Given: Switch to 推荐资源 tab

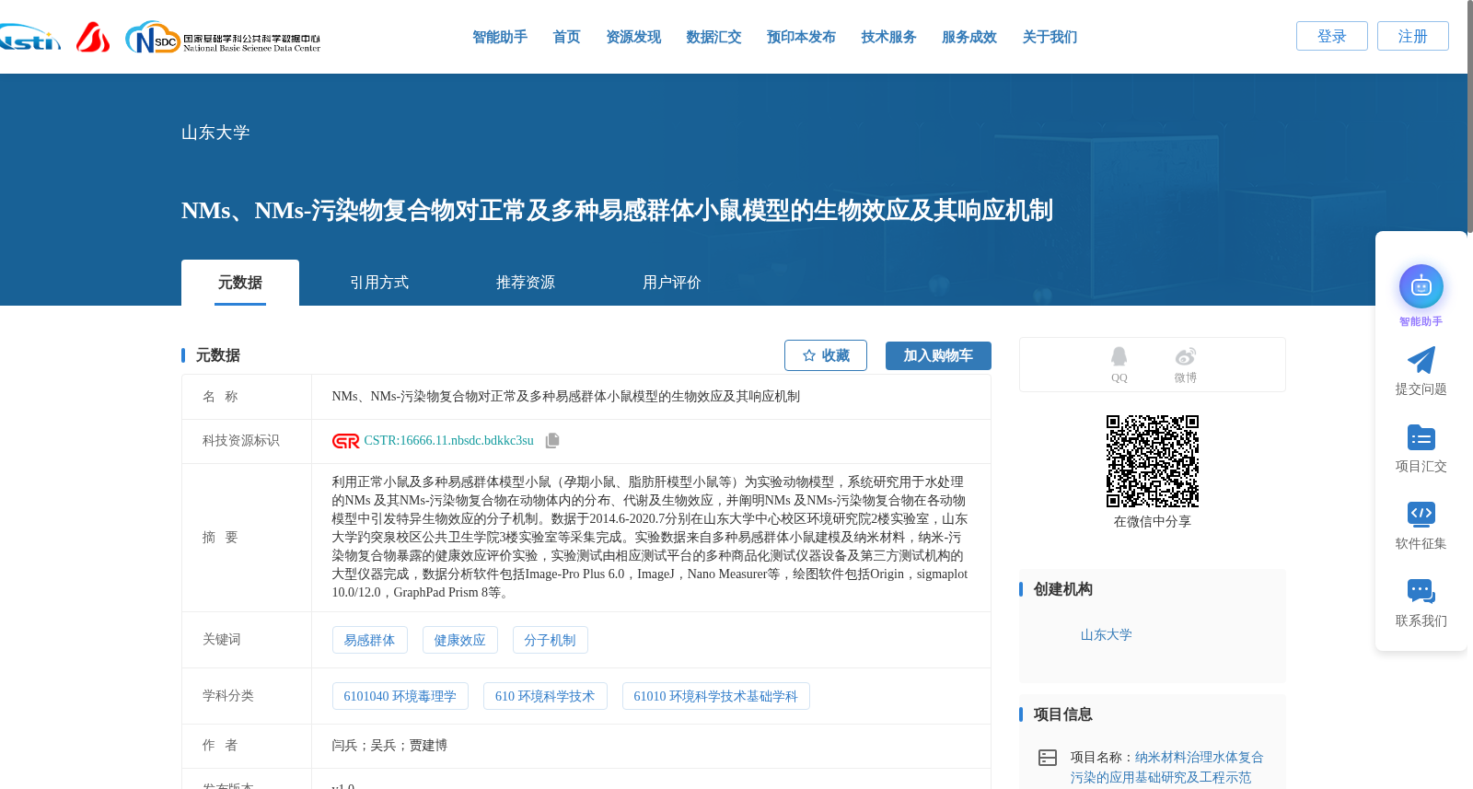Looking at the screenshot, I should 526,283.
